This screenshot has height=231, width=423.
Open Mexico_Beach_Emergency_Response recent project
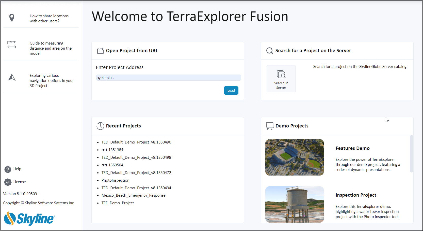pos(133,195)
